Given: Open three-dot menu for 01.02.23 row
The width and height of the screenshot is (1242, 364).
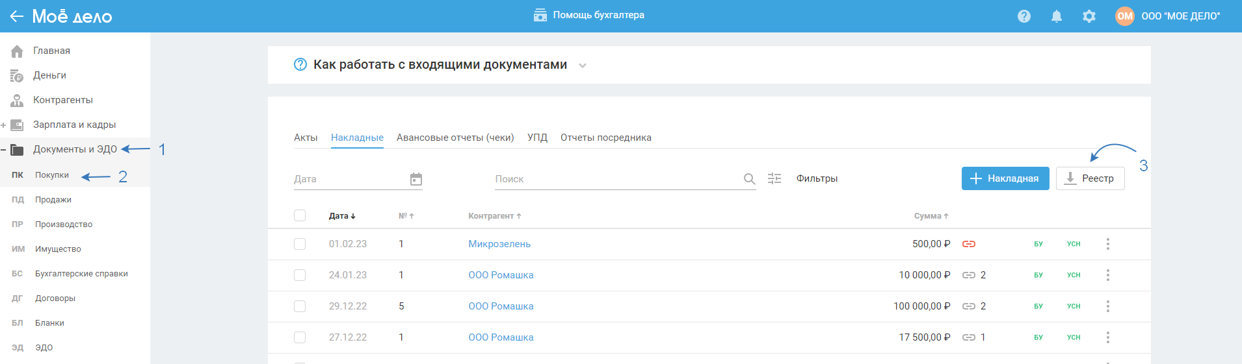Looking at the screenshot, I should [x=1108, y=244].
